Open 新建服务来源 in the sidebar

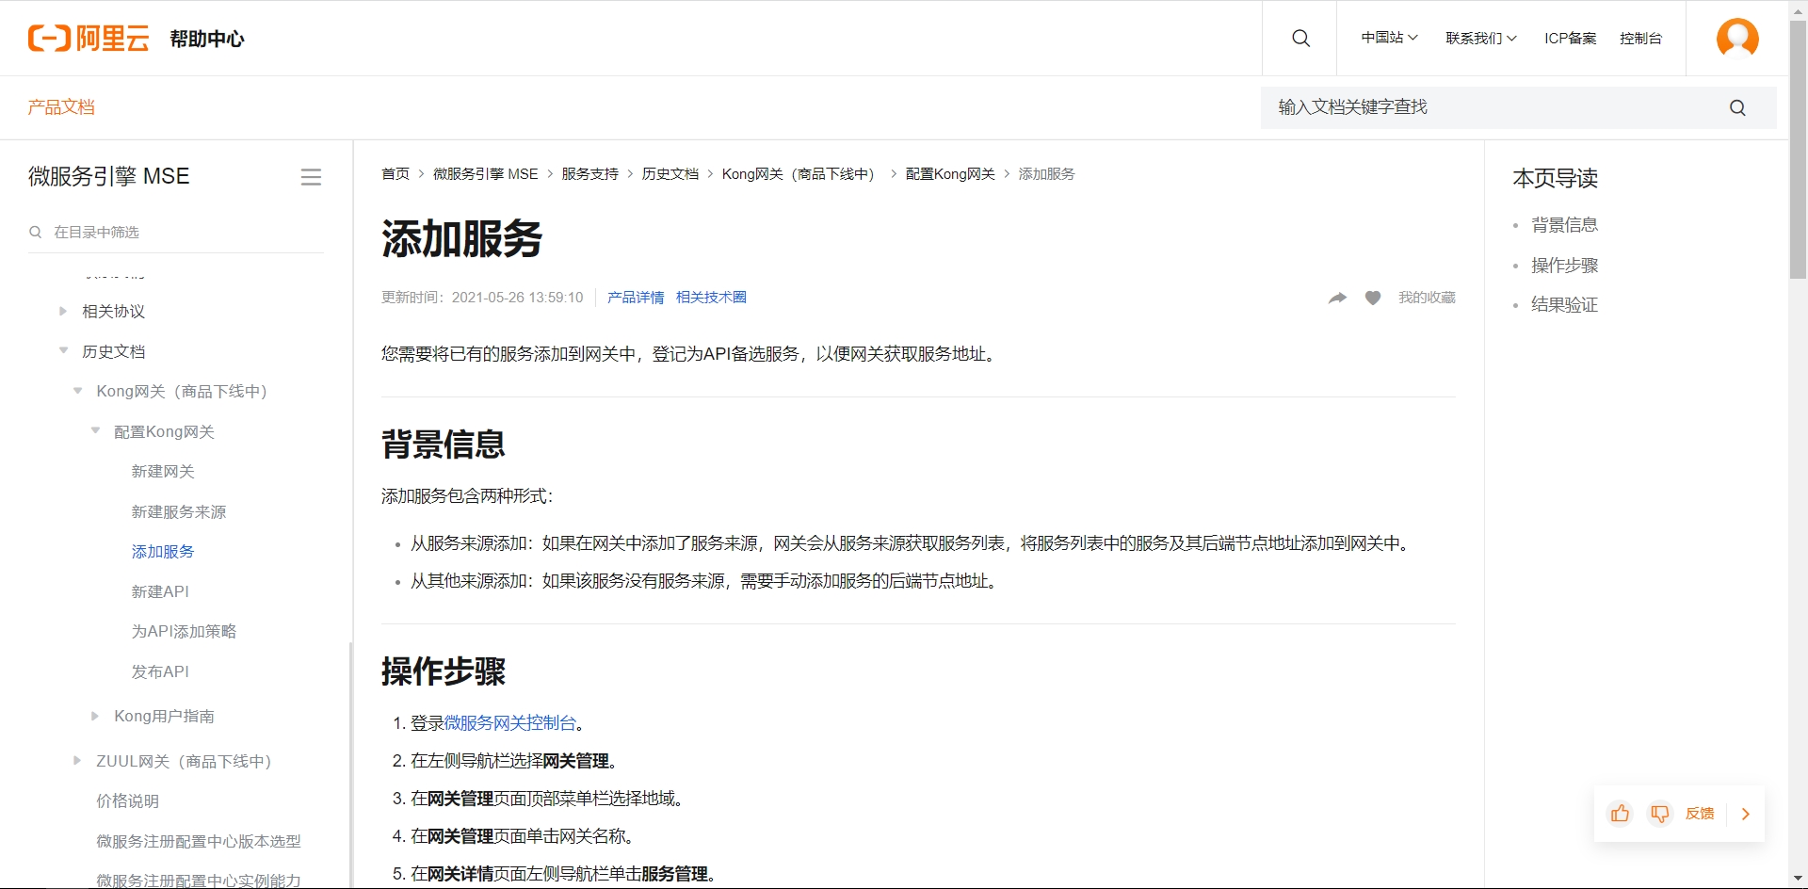click(179, 512)
